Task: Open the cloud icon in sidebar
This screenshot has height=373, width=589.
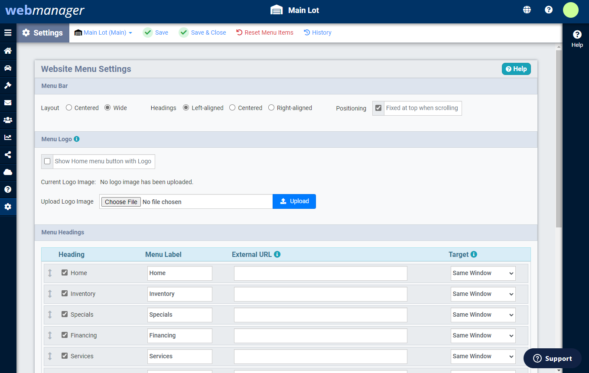Action: (8, 172)
